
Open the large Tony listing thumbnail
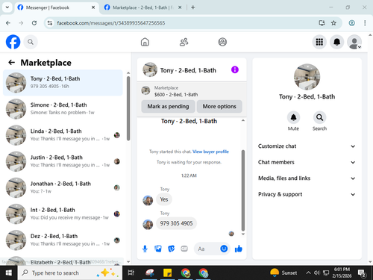tap(307, 77)
